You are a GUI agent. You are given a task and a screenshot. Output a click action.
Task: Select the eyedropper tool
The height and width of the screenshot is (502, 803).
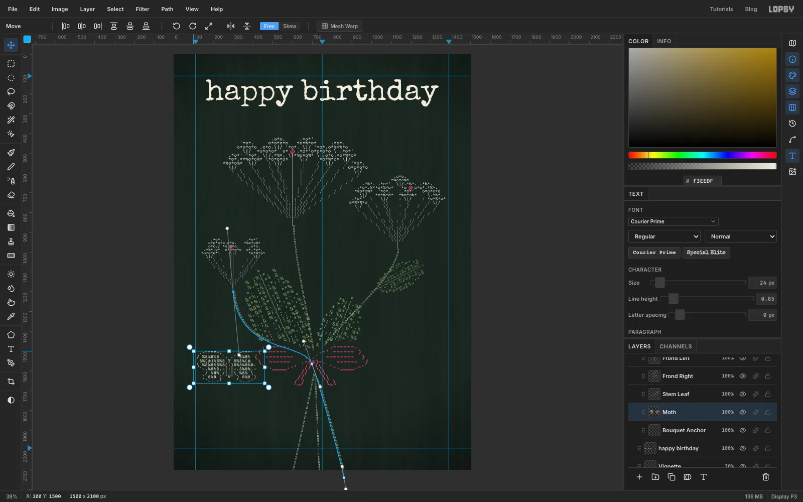click(x=11, y=317)
